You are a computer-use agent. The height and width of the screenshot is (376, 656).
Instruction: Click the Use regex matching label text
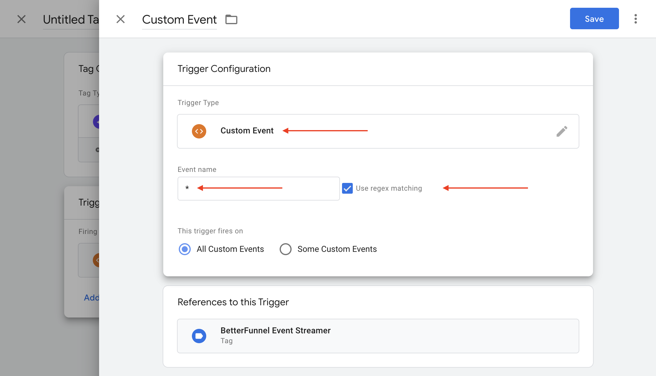(x=389, y=188)
